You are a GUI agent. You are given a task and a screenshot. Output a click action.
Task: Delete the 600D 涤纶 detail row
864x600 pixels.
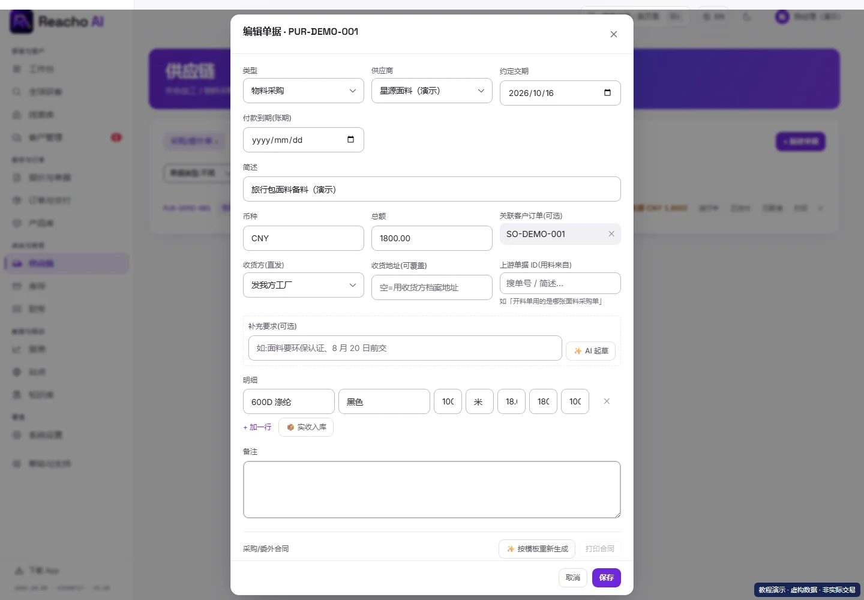(x=607, y=401)
